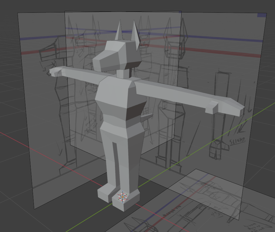Click the shorter pointed ear on the head
275x232 pixels.
119,32
